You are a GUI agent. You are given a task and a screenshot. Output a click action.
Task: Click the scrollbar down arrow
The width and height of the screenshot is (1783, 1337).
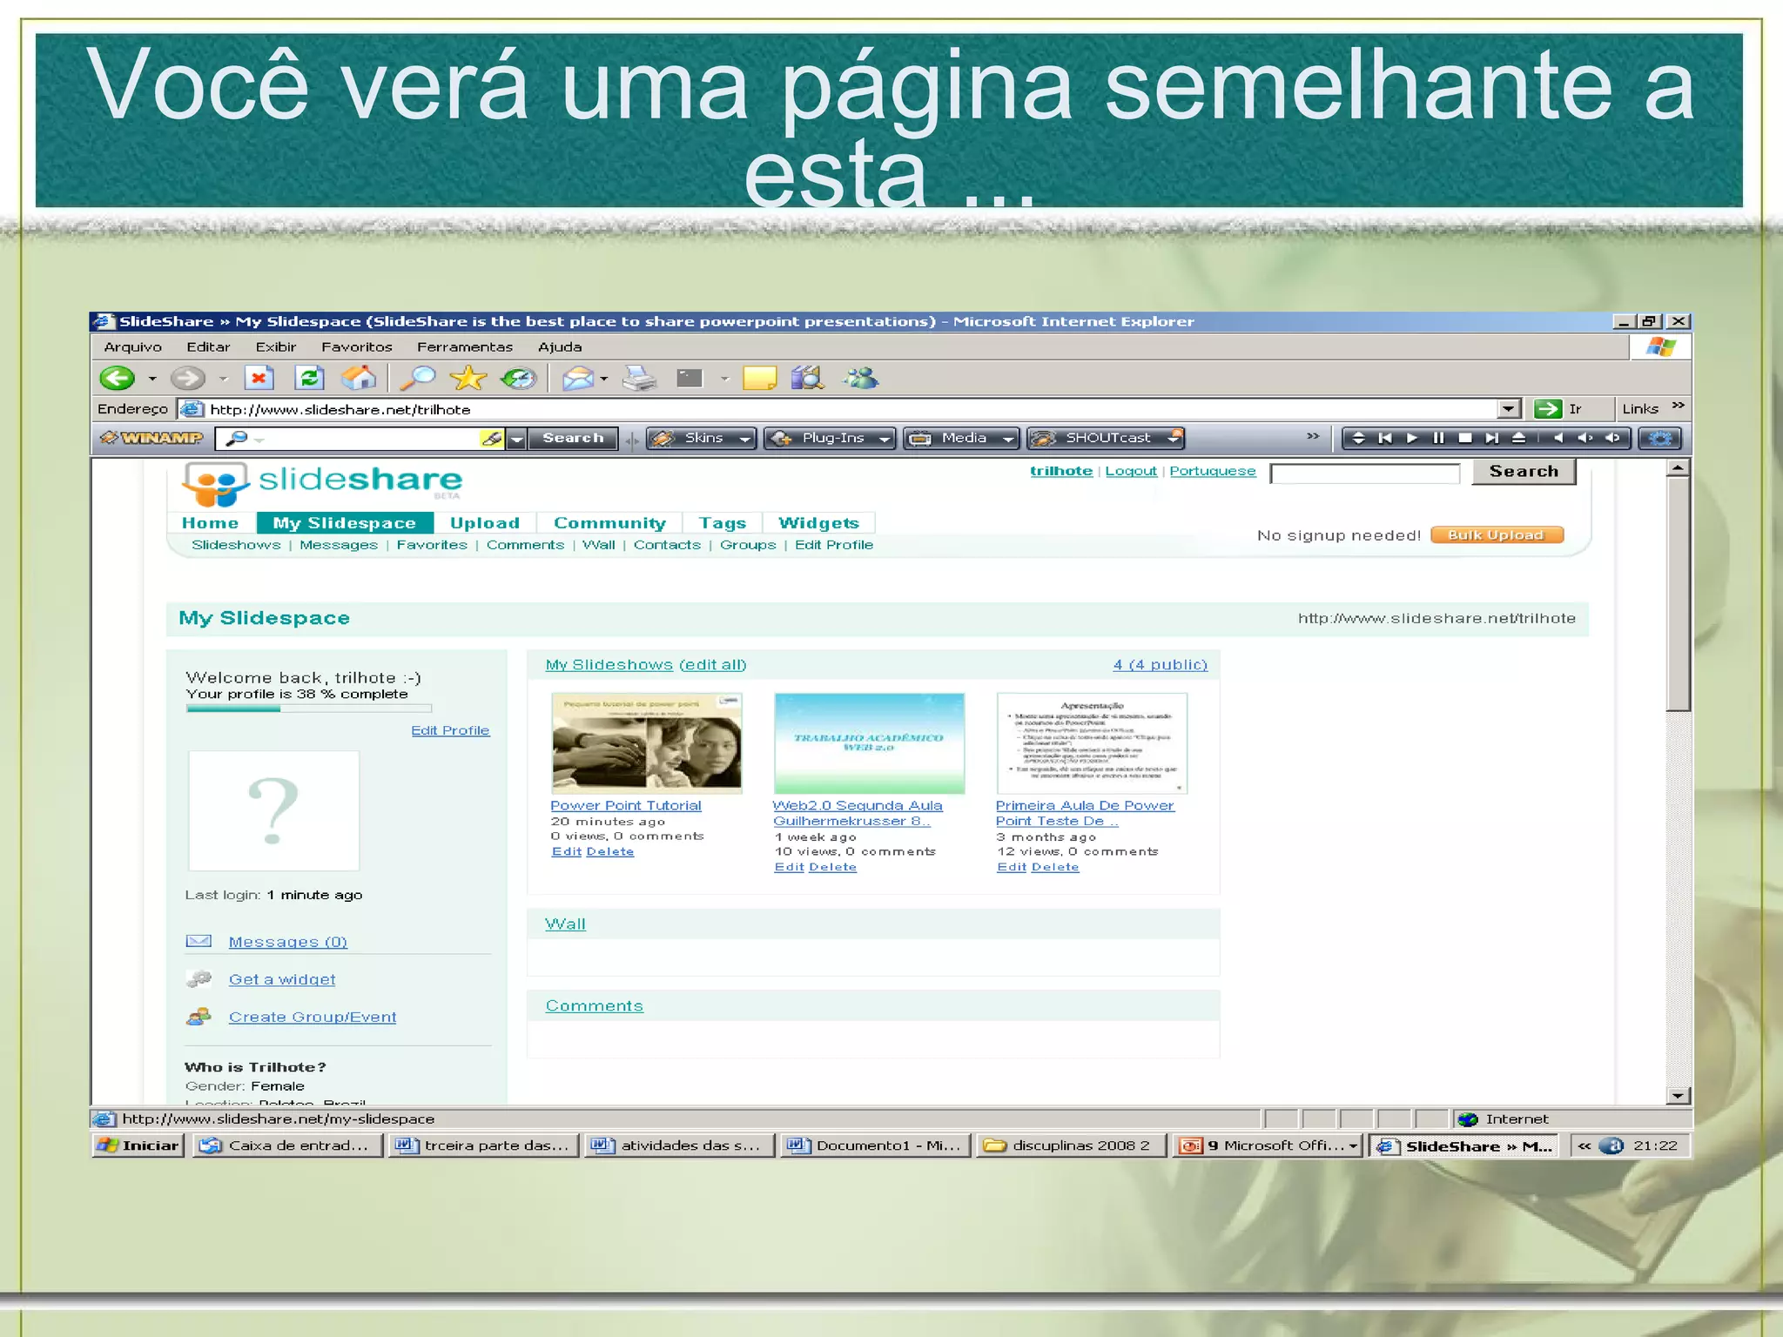click(x=1678, y=1096)
